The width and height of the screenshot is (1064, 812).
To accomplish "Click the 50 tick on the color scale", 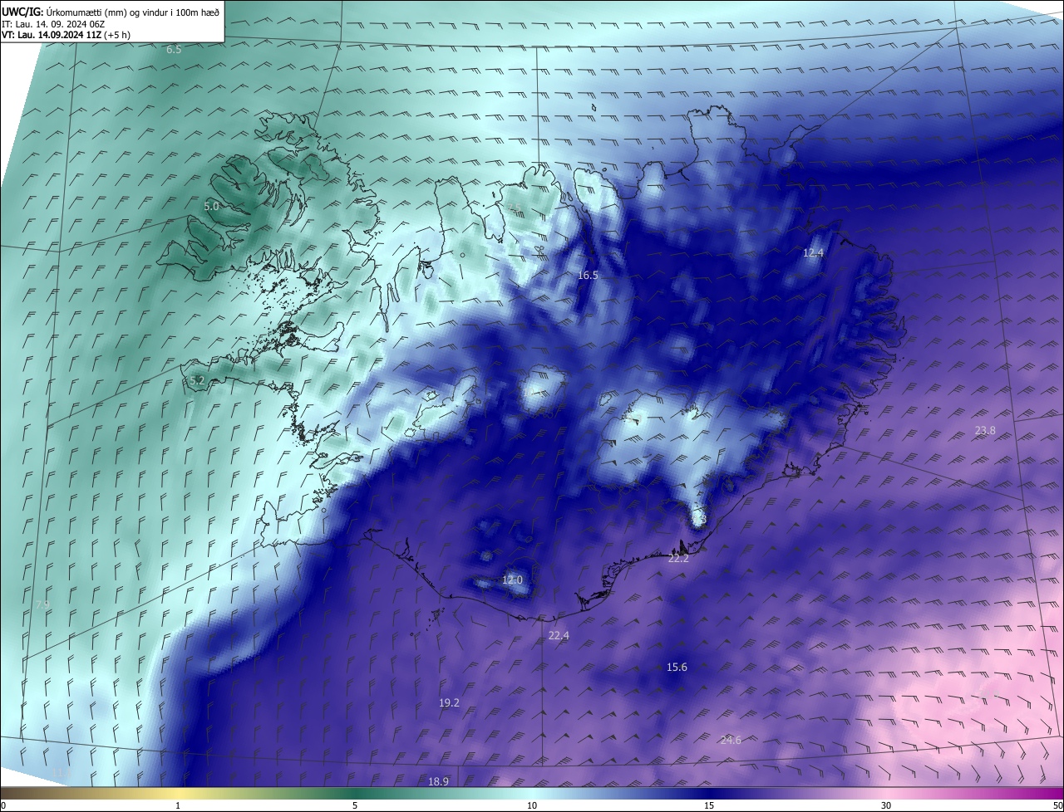I will click(x=1057, y=805).
